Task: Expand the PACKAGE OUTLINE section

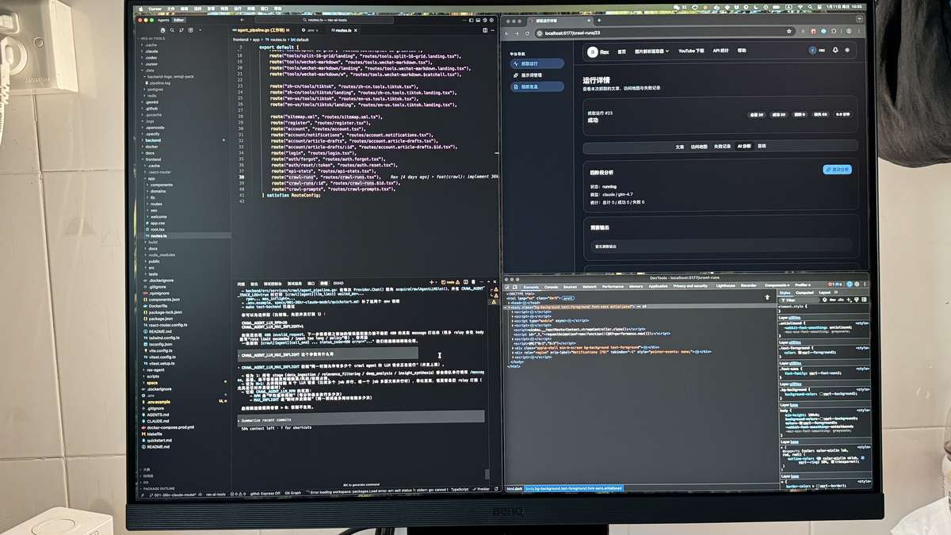Action: click(x=158, y=489)
